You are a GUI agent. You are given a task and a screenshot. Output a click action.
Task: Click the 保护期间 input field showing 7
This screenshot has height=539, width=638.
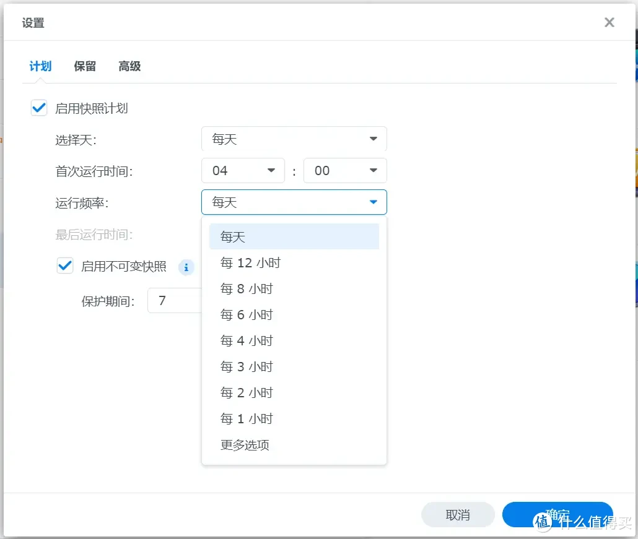point(175,300)
